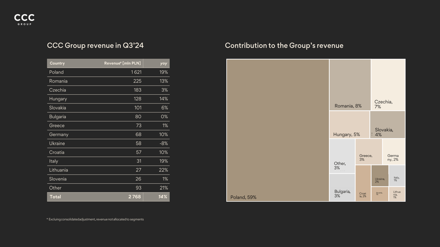Select the Hungary row label in table
This screenshot has height=247, width=440.
point(58,99)
